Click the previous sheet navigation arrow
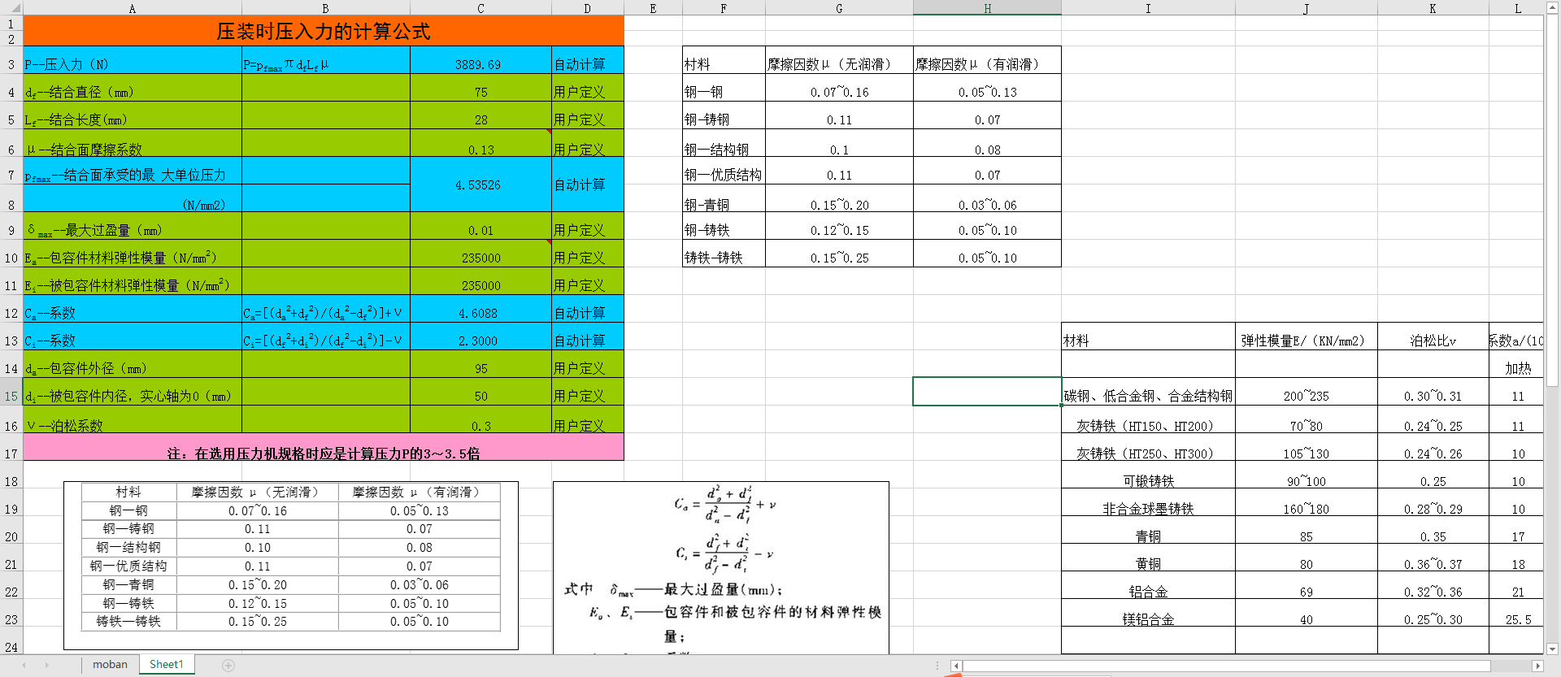Image resolution: width=1561 pixels, height=677 pixels. point(24,665)
